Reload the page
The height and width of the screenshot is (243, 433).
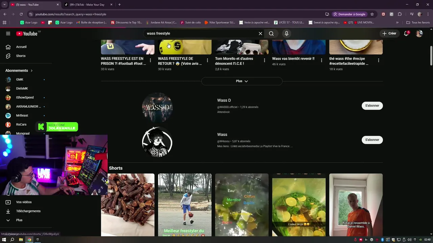point(21,14)
